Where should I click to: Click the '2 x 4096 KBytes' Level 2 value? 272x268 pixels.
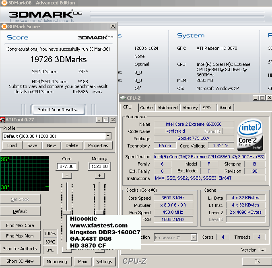coord(245,212)
